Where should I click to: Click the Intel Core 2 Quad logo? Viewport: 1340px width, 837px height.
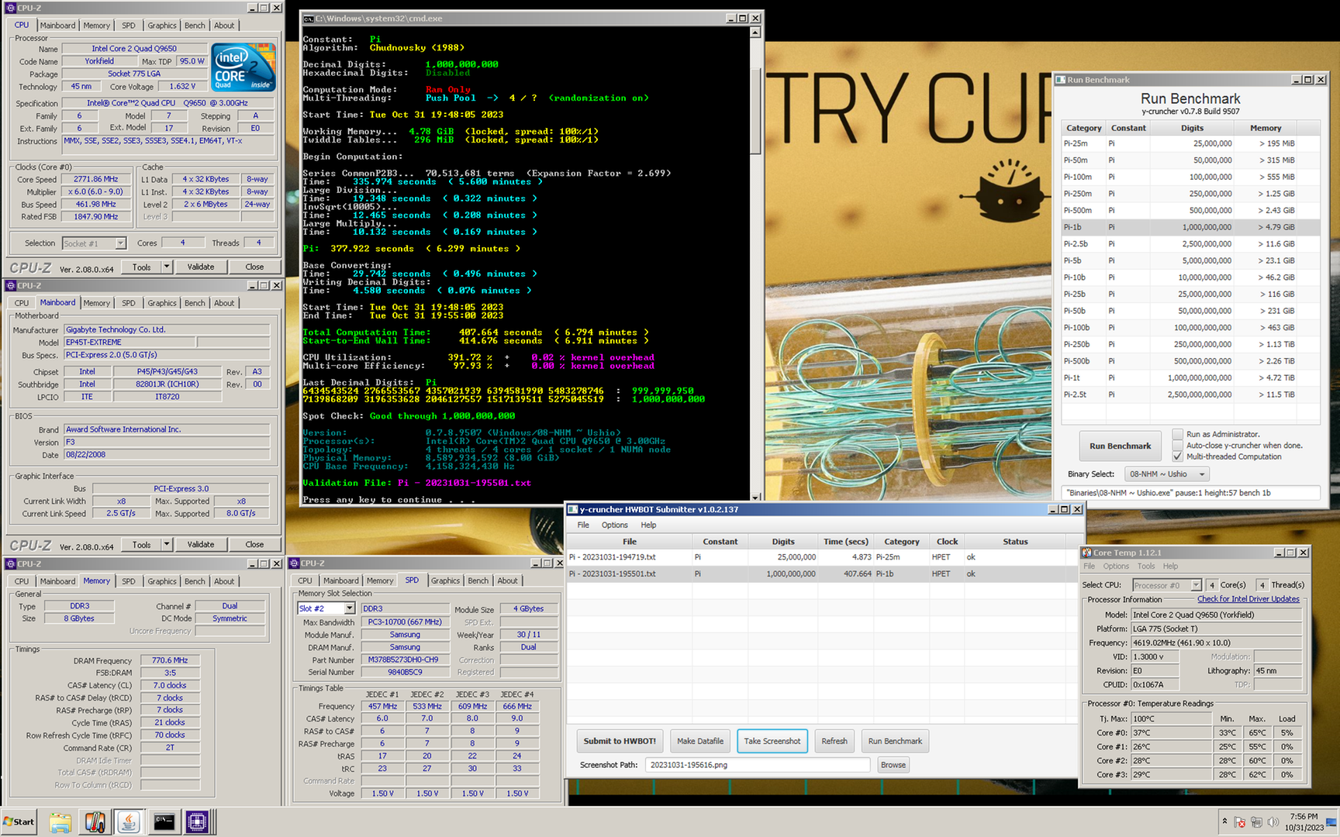pyautogui.click(x=243, y=67)
